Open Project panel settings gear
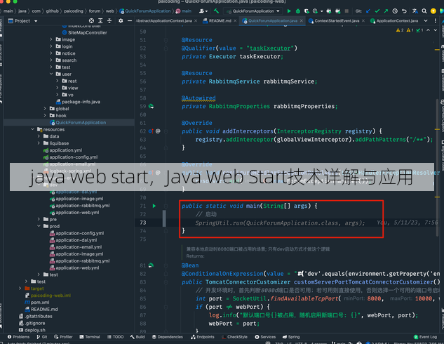This screenshot has height=344, width=444. tap(121, 20)
